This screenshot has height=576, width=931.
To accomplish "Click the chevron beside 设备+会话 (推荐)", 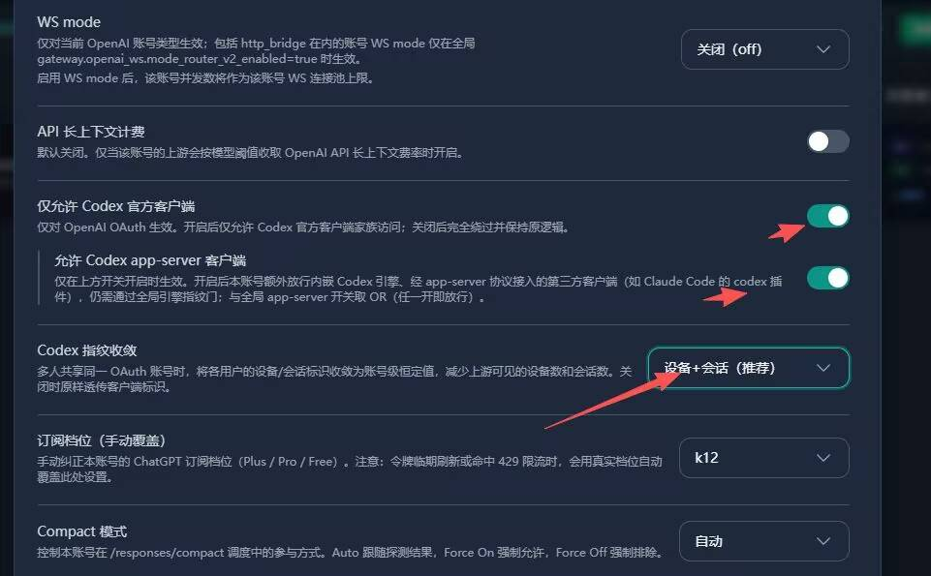I will [x=822, y=368].
